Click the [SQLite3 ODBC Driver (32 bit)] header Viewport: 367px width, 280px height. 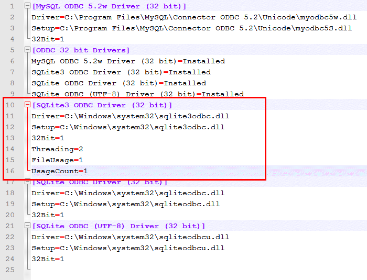102,105
